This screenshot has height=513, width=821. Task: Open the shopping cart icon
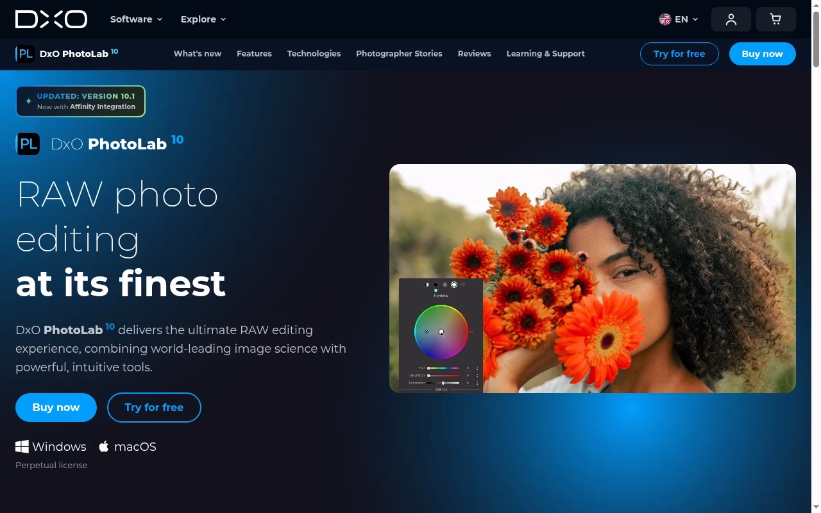[x=776, y=19]
